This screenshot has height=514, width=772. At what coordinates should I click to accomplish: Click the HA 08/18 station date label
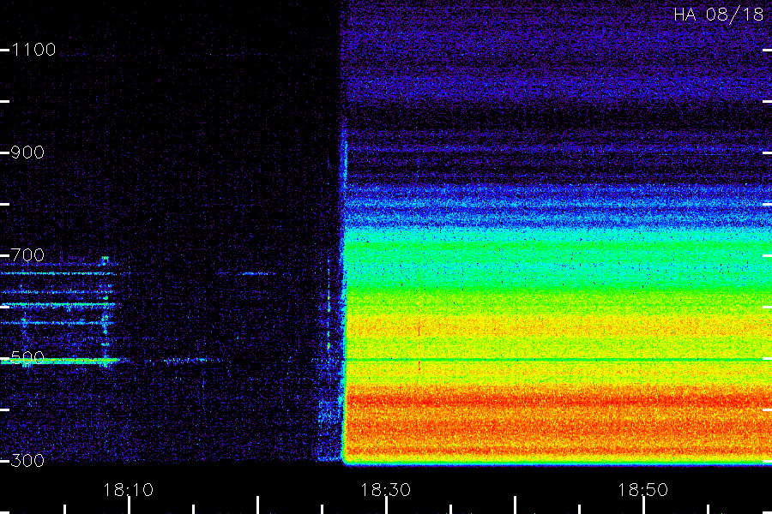(x=718, y=15)
